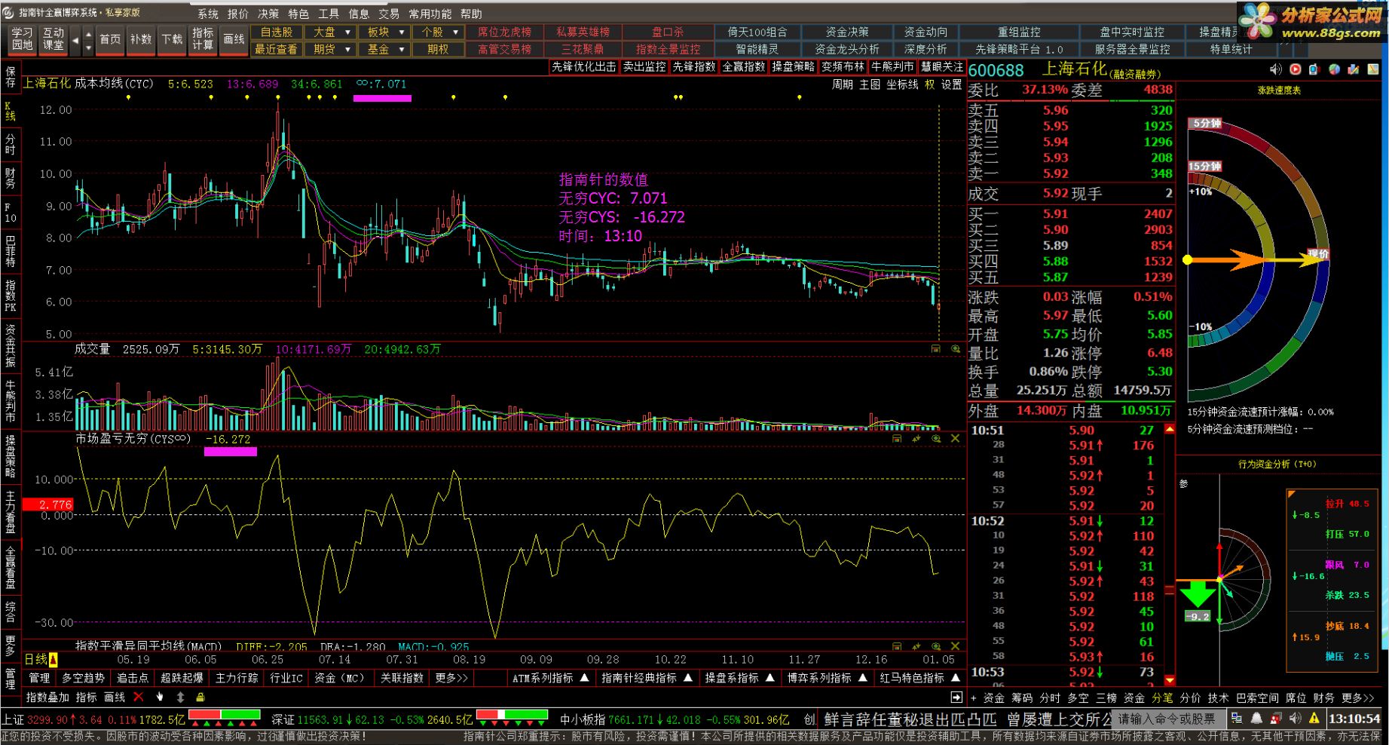1389x745 pixels.
Task: Select the K线 sidebar tab
Action: (11, 112)
